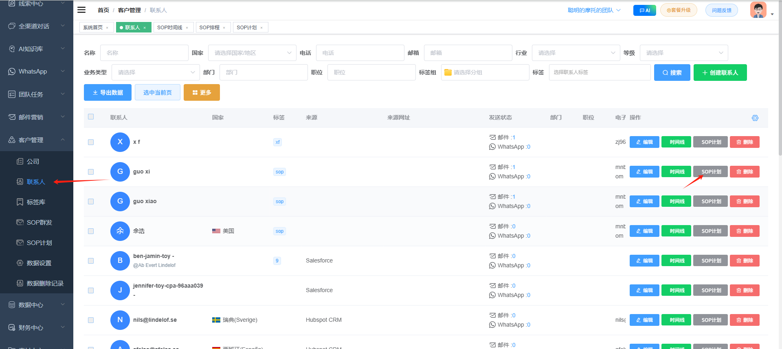Expand the 数据中心 sidebar section
The image size is (782, 349).
[37, 305]
